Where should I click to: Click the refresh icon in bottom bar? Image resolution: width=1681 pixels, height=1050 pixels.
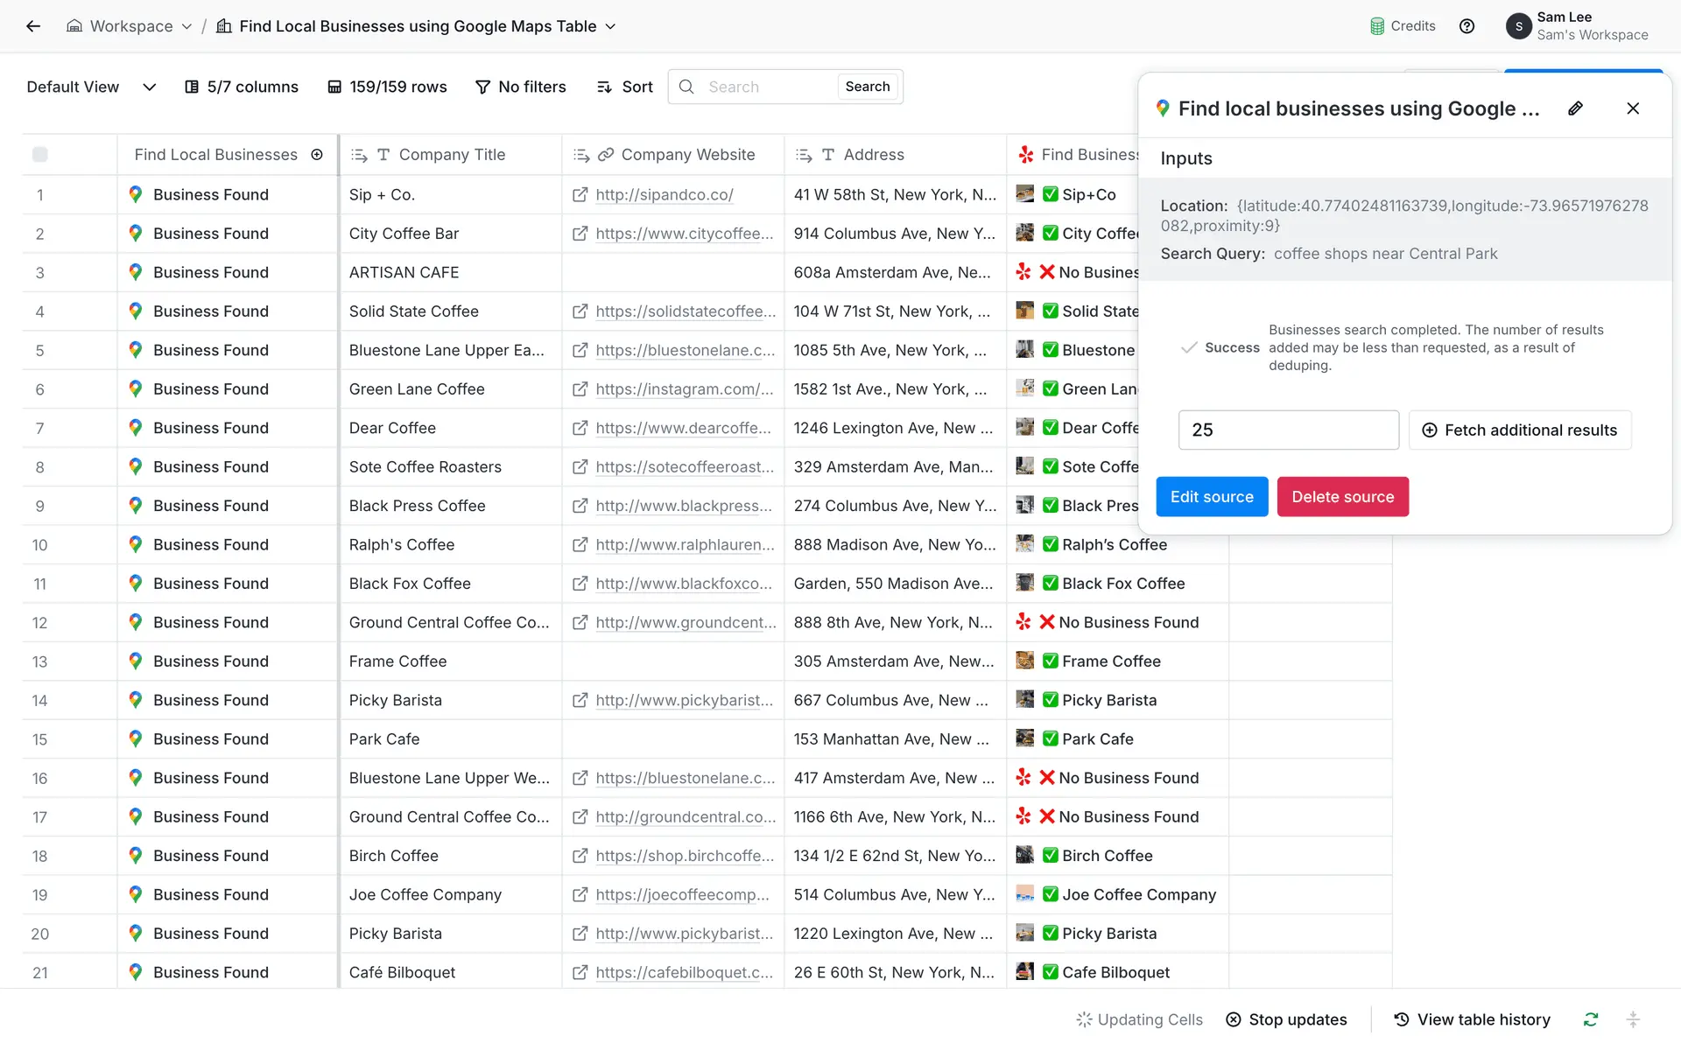coord(1591,1019)
